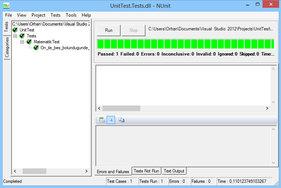Open the Project menu
This screenshot has width=281, height=188.
(38, 15)
